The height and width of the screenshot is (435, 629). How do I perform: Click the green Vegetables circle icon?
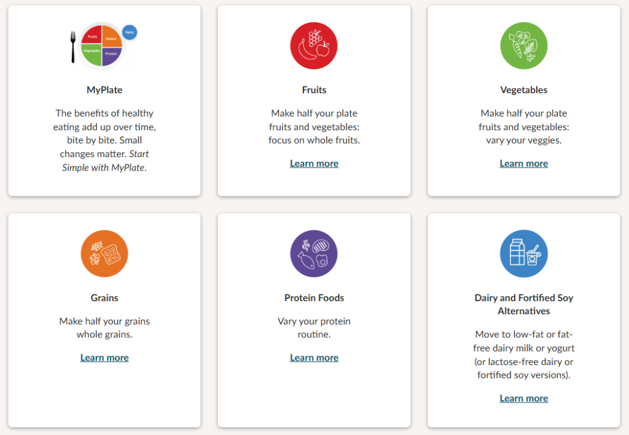click(524, 46)
